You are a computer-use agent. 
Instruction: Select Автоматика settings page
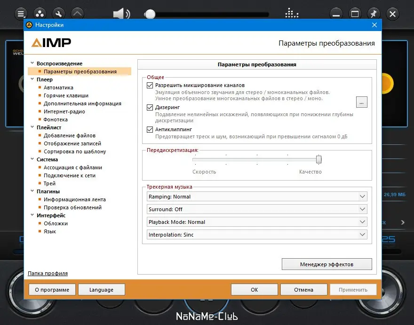(58, 87)
